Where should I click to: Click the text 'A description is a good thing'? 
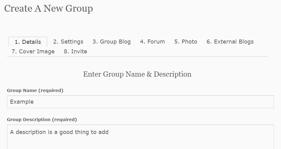(50, 132)
